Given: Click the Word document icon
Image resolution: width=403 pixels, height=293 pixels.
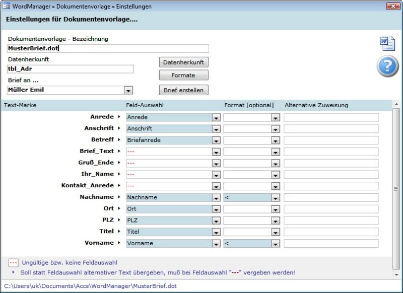Looking at the screenshot, I should click(387, 44).
